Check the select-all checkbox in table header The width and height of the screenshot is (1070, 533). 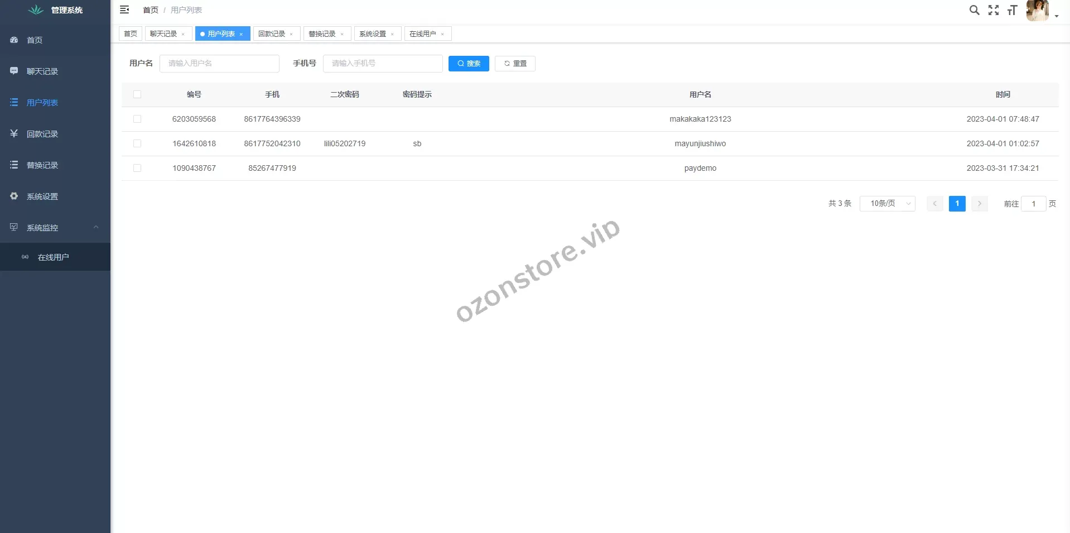click(x=137, y=94)
